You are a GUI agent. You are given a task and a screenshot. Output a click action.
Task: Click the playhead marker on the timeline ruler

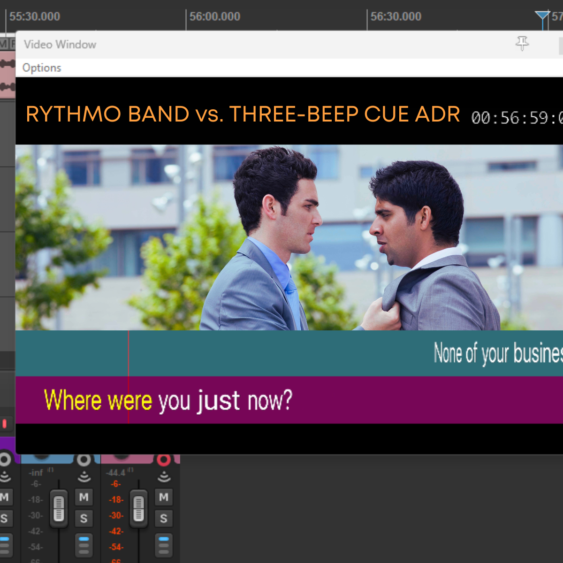(542, 16)
